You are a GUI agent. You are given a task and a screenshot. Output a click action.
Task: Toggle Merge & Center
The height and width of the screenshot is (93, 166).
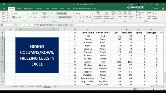(64, 17)
